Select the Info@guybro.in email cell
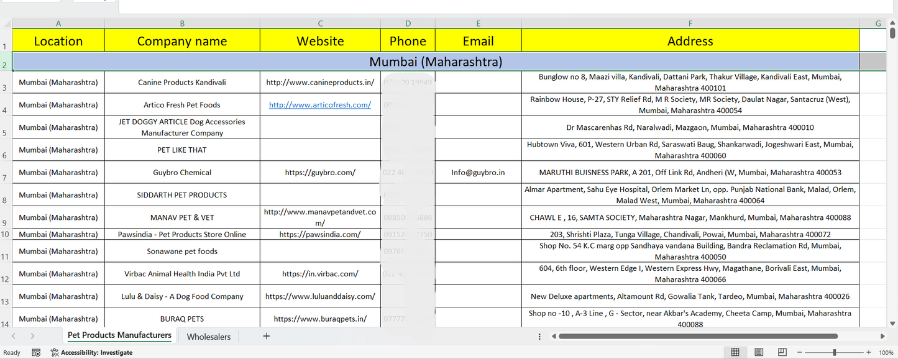898x359 pixels. point(479,172)
